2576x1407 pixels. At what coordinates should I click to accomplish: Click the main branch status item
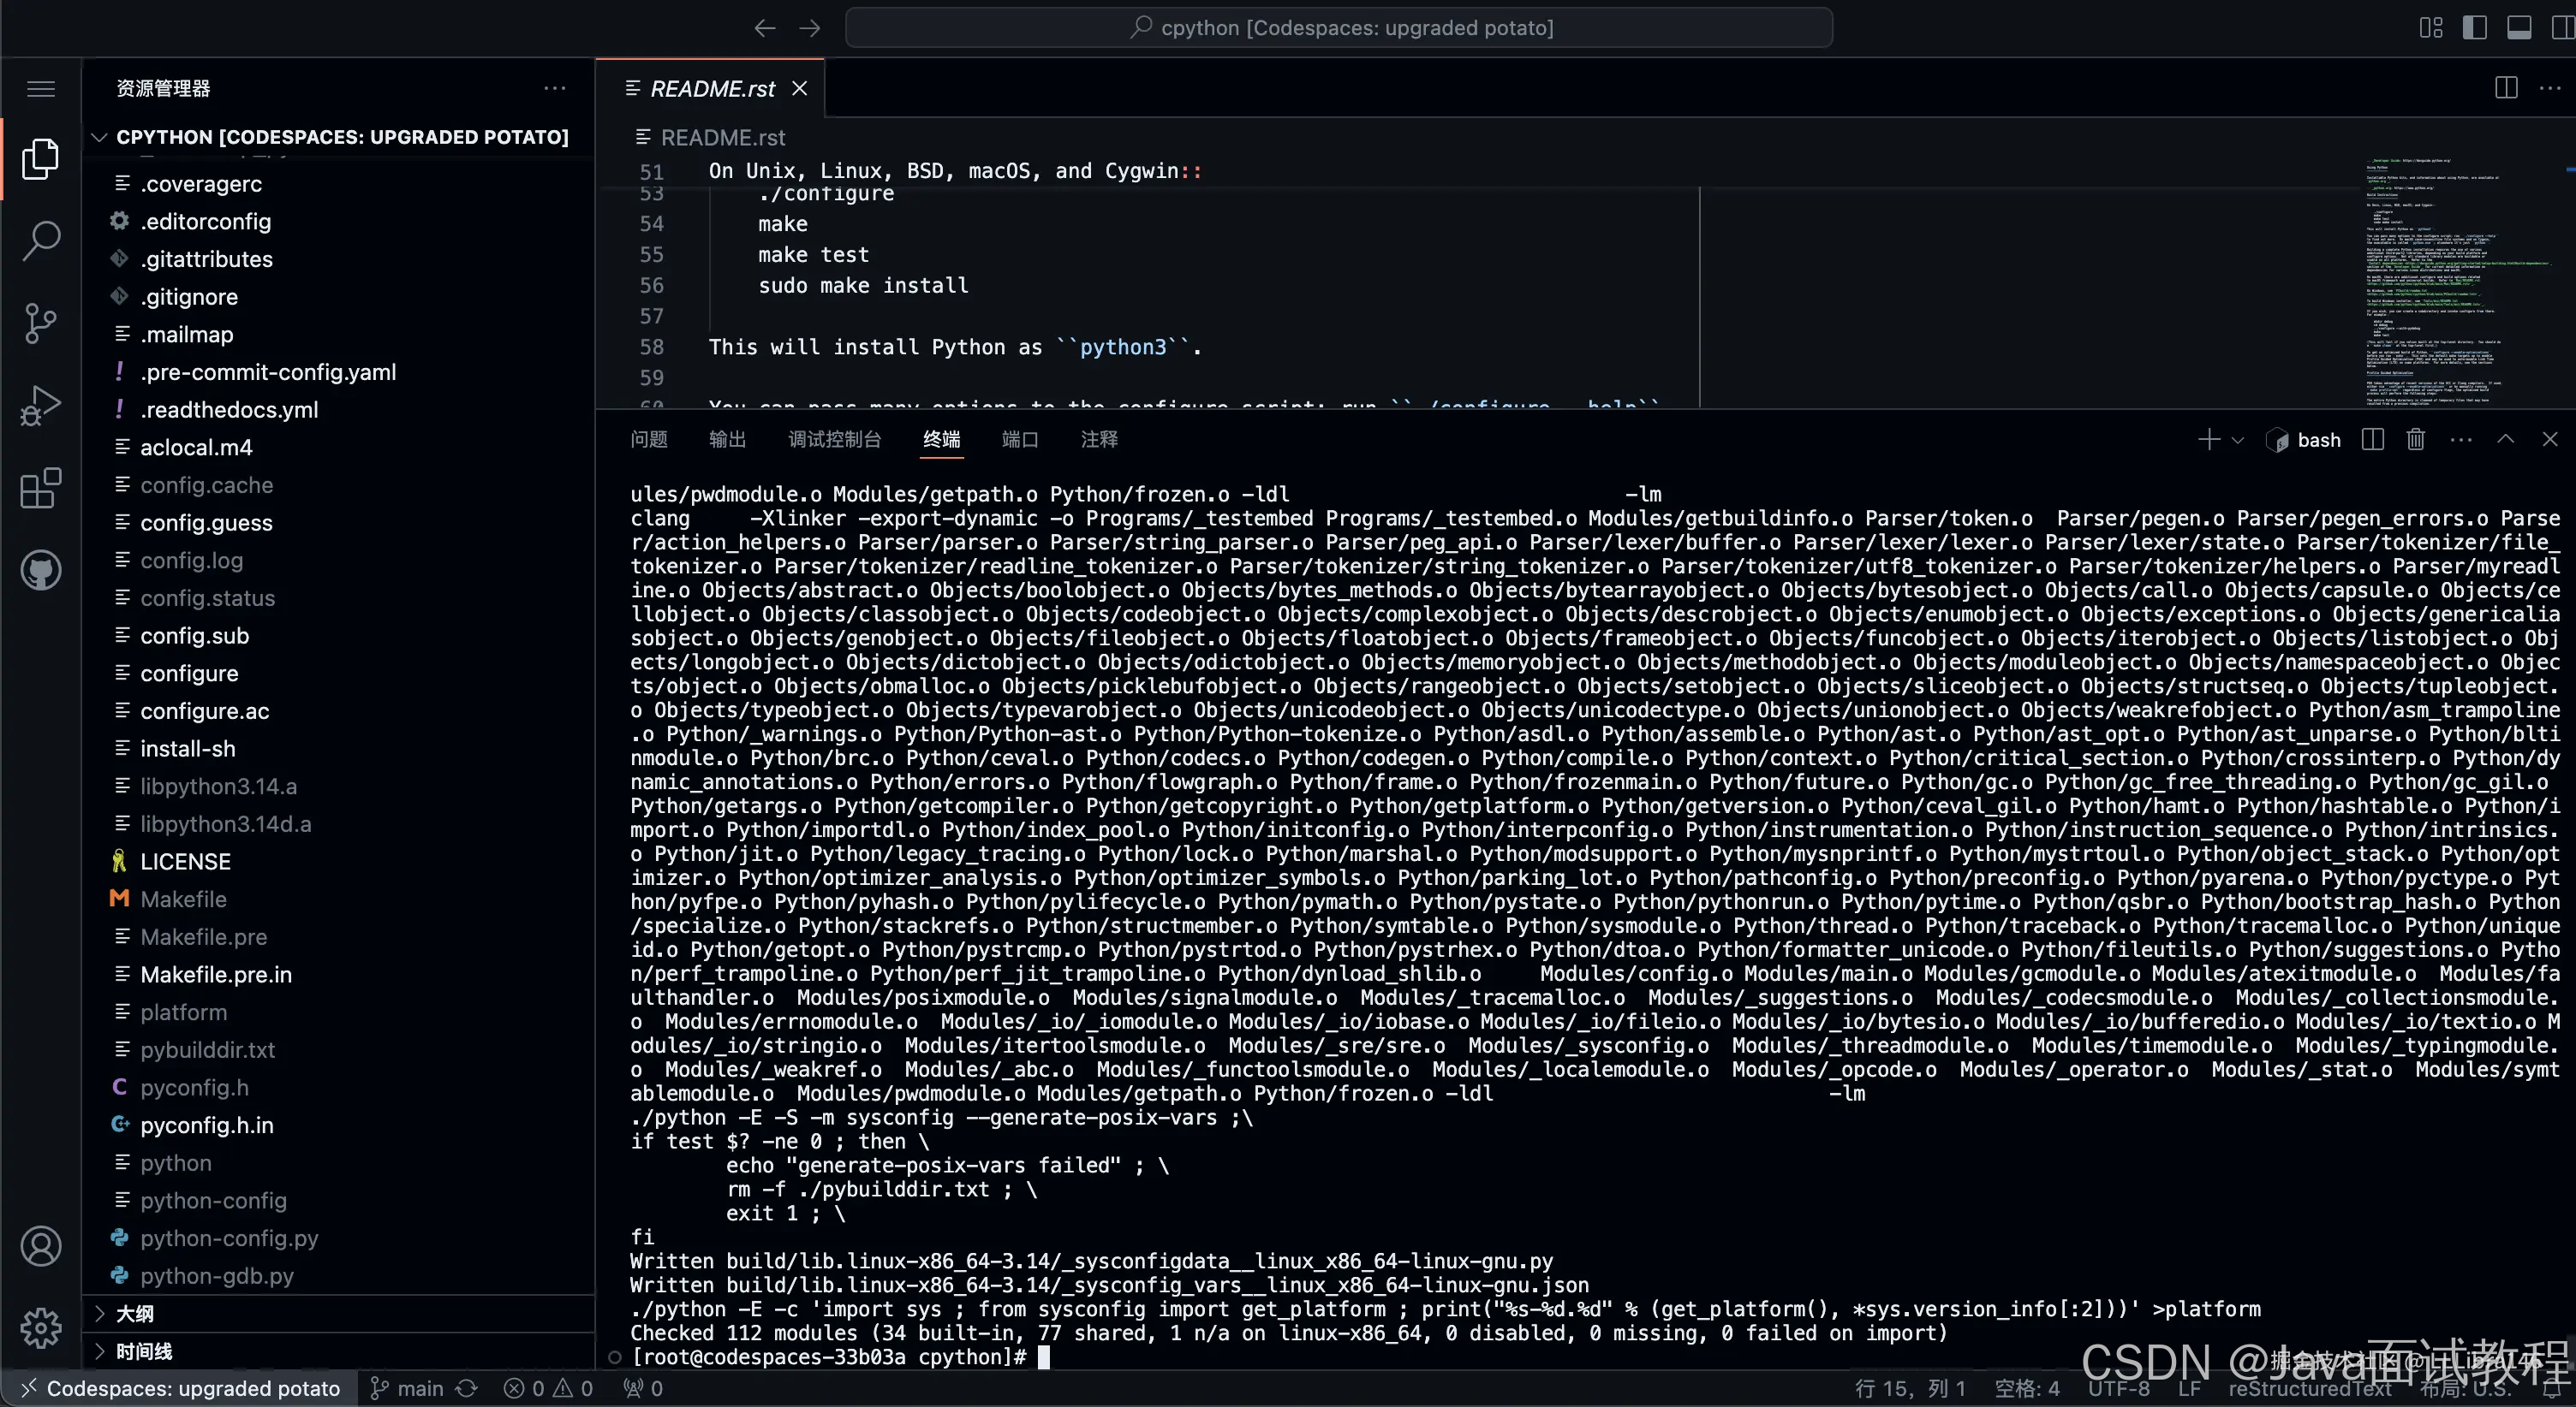(407, 1388)
